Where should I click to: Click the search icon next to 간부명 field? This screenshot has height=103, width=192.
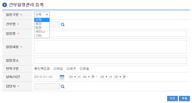click(x=62, y=25)
